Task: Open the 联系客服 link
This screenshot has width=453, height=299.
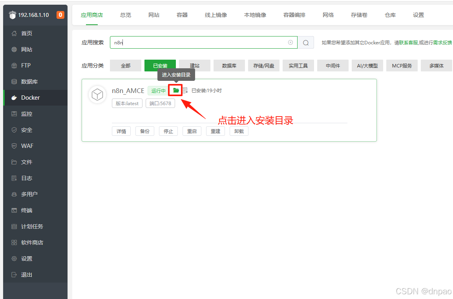Action: coord(409,42)
